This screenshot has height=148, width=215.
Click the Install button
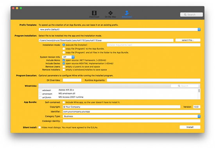coord(190,127)
